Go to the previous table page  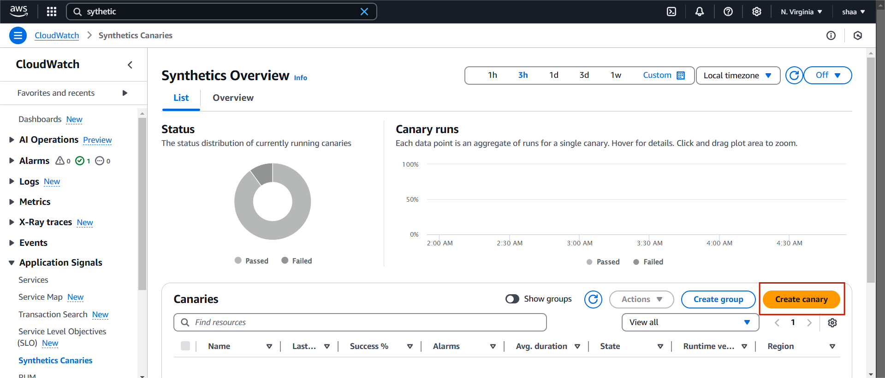click(x=777, y=323)
